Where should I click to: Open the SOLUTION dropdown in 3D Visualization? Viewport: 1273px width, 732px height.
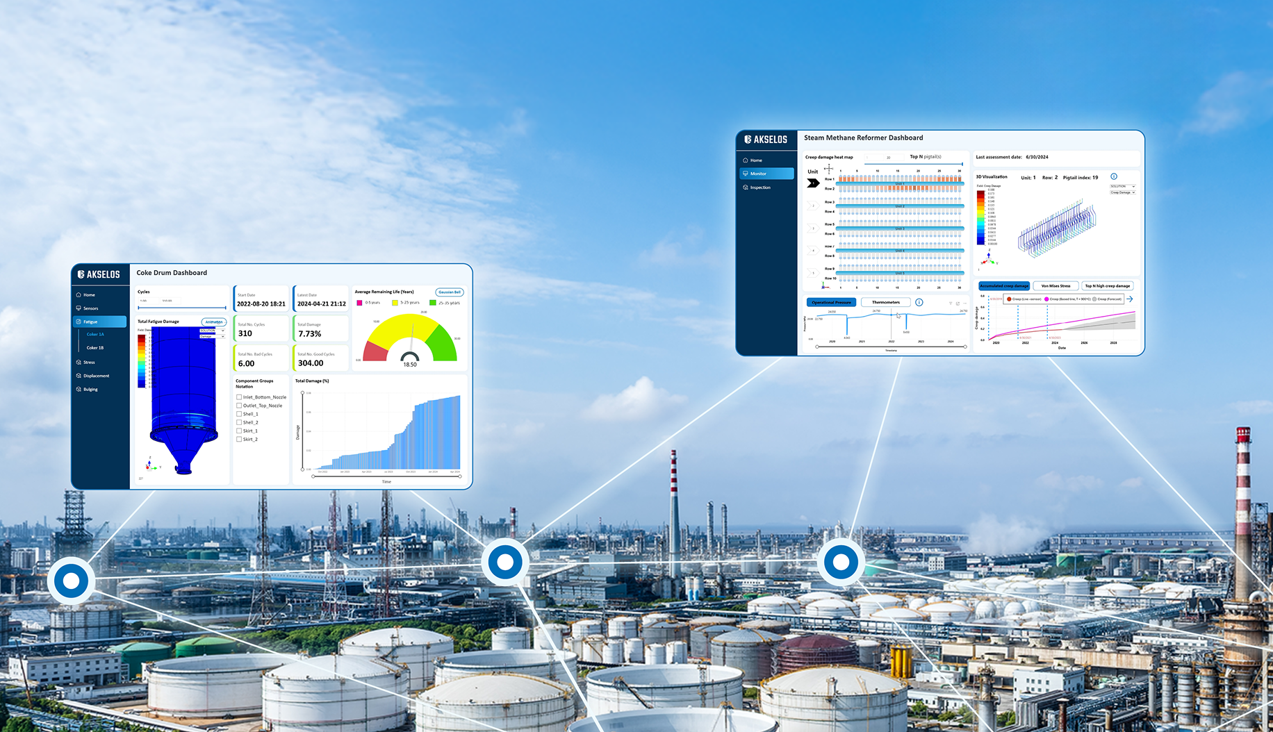click(1122, 186)
